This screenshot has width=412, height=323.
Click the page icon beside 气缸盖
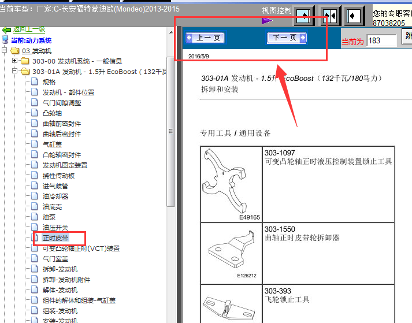35,144
